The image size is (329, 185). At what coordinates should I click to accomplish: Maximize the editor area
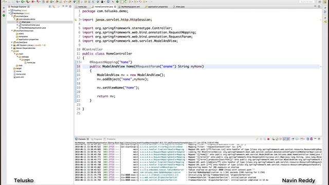coord(319,7)
